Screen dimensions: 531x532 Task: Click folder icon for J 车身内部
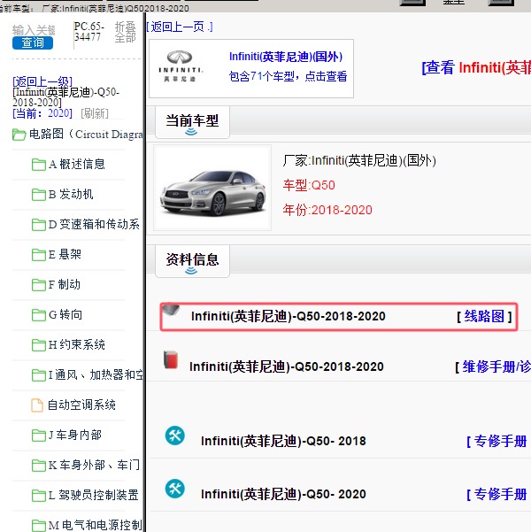[39, 436]
